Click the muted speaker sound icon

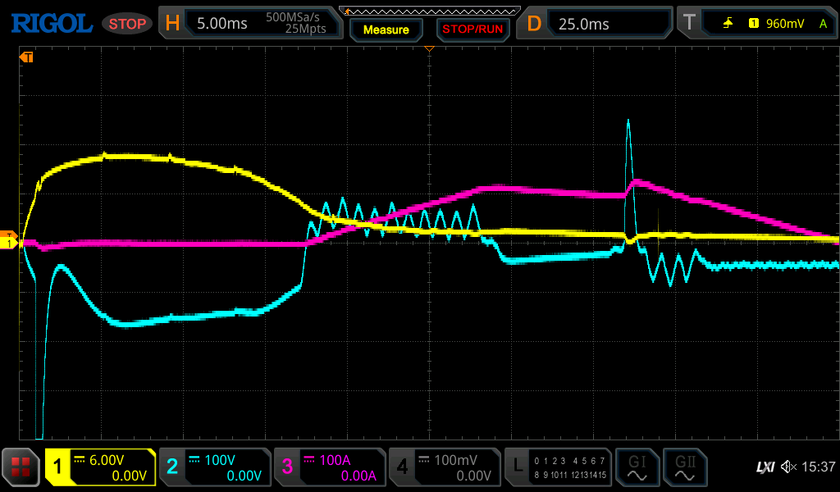coord(788,467)
